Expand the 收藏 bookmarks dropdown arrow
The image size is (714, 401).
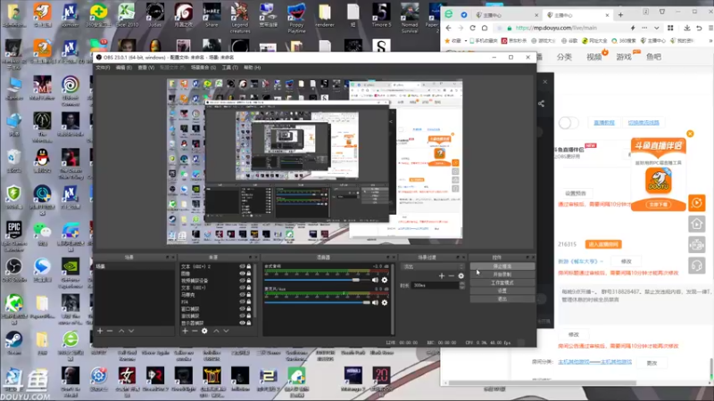[x=465, y=41]
